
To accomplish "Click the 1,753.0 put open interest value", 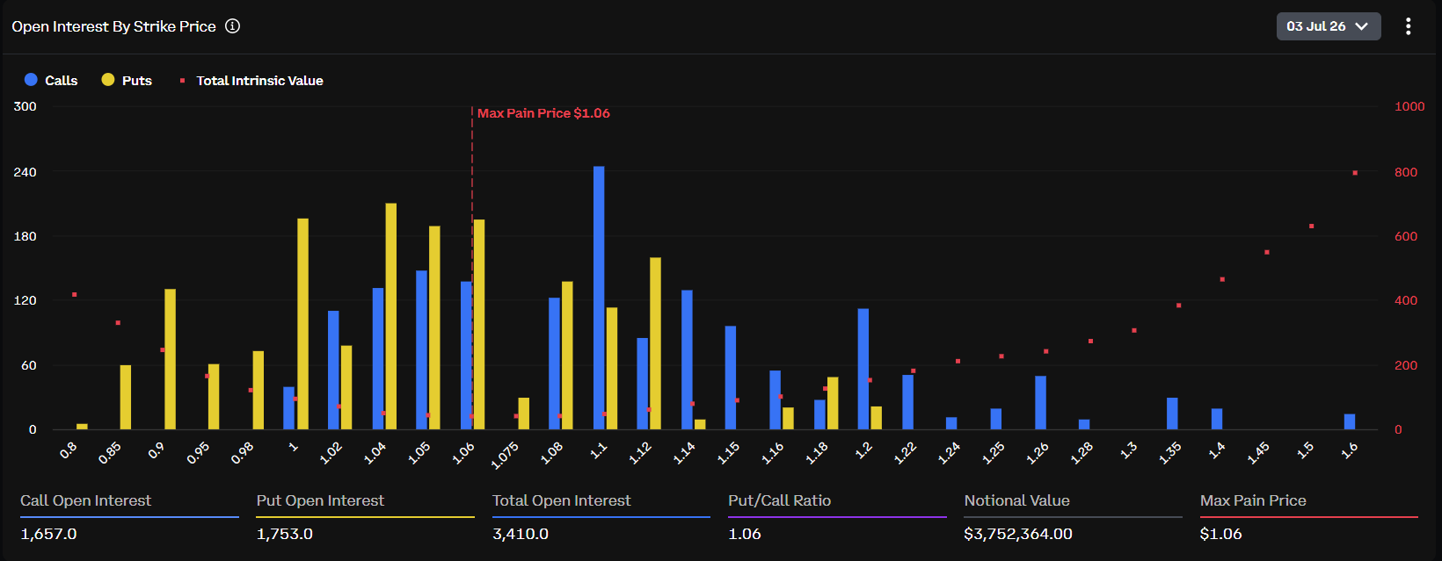I will pyautogui.click(x=285, y=534).
